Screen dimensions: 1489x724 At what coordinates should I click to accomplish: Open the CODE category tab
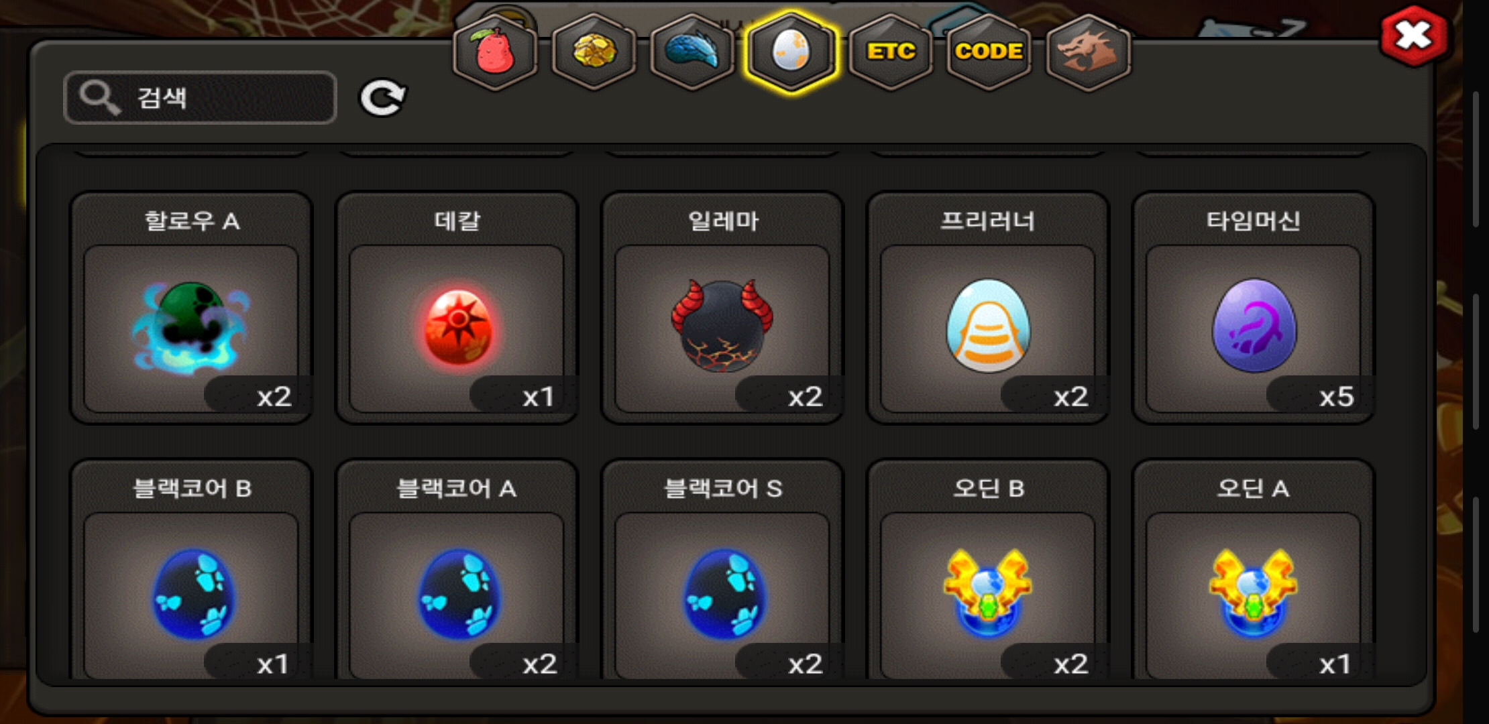tap(989, 52)
